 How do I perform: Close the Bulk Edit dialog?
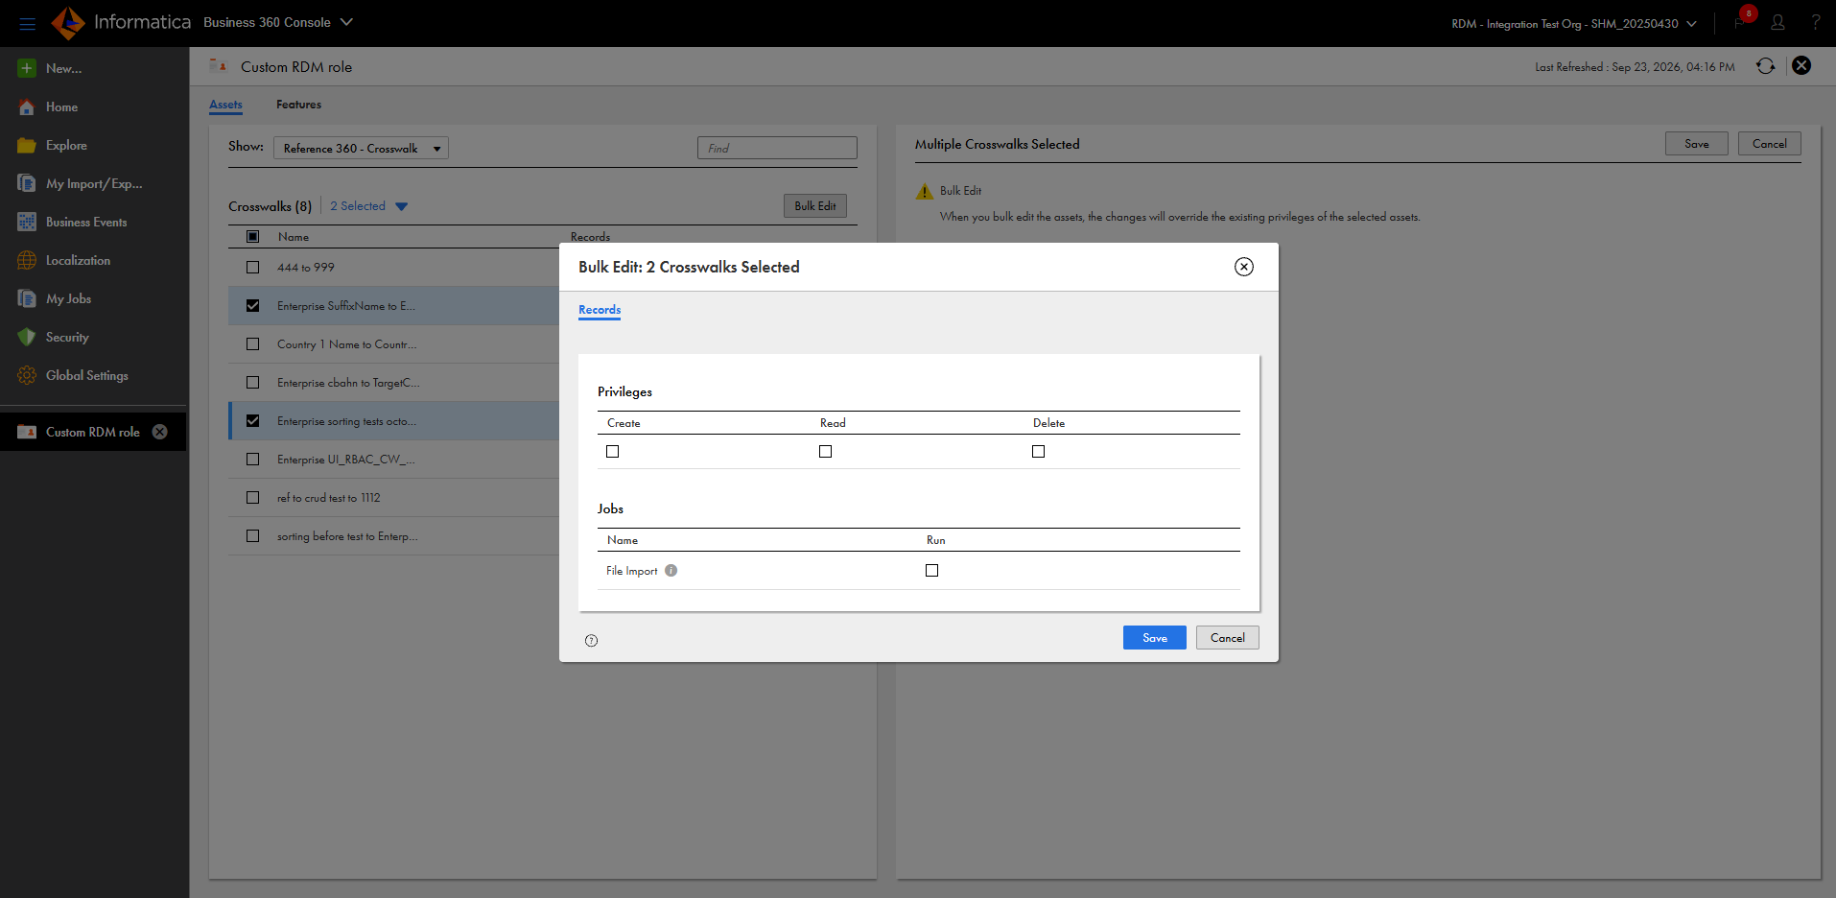[1244, 267]
